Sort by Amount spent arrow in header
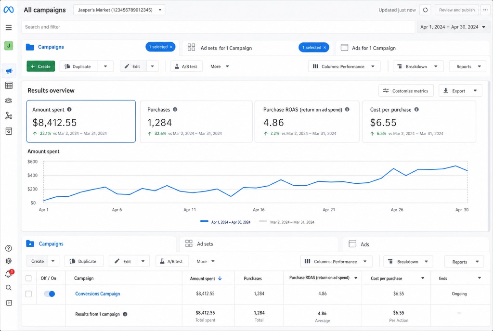The image size is (493, 331). point(220,278)
